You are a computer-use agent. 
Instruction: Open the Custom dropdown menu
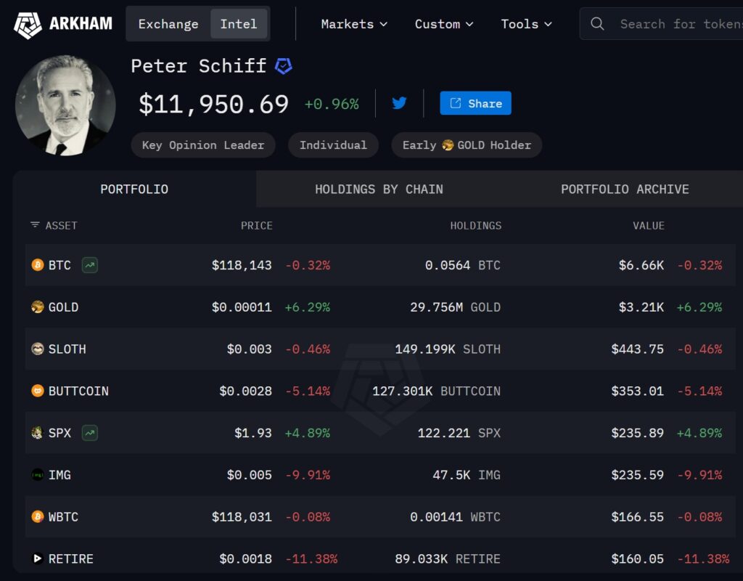pos(444,24)
